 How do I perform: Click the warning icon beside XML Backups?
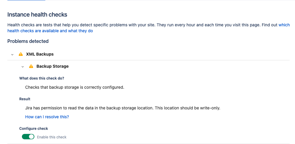point(21,54)
